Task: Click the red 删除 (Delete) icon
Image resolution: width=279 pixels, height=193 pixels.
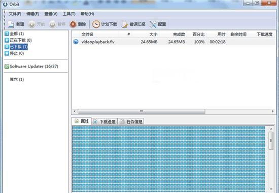Action: point(73,24)
